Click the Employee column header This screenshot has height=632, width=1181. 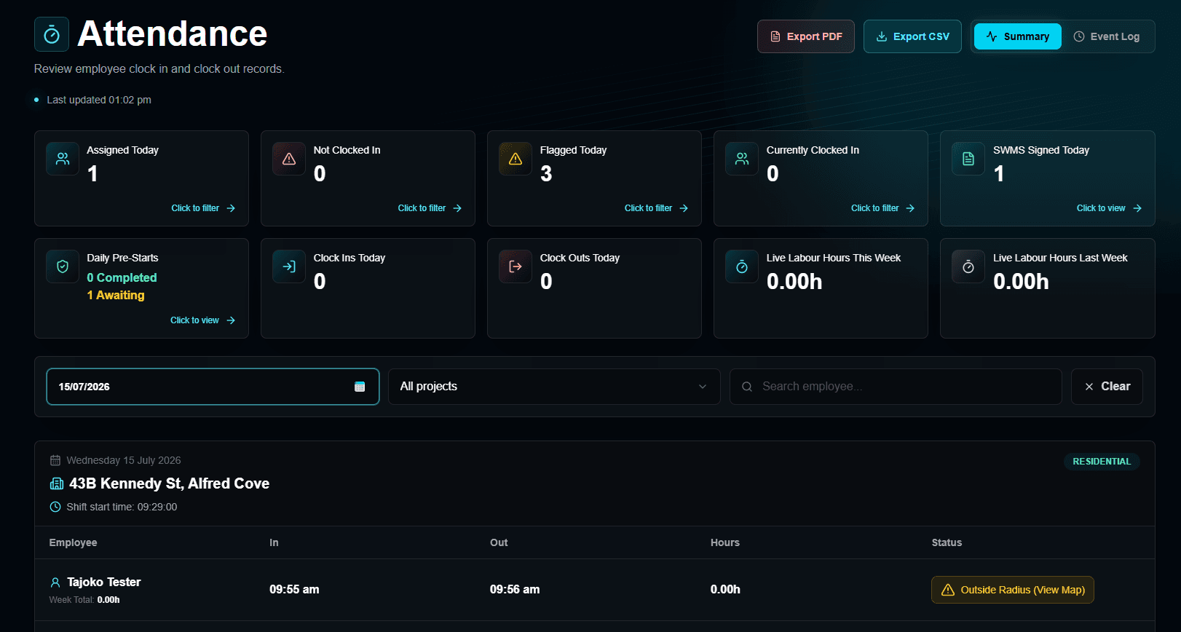[73, 542]
